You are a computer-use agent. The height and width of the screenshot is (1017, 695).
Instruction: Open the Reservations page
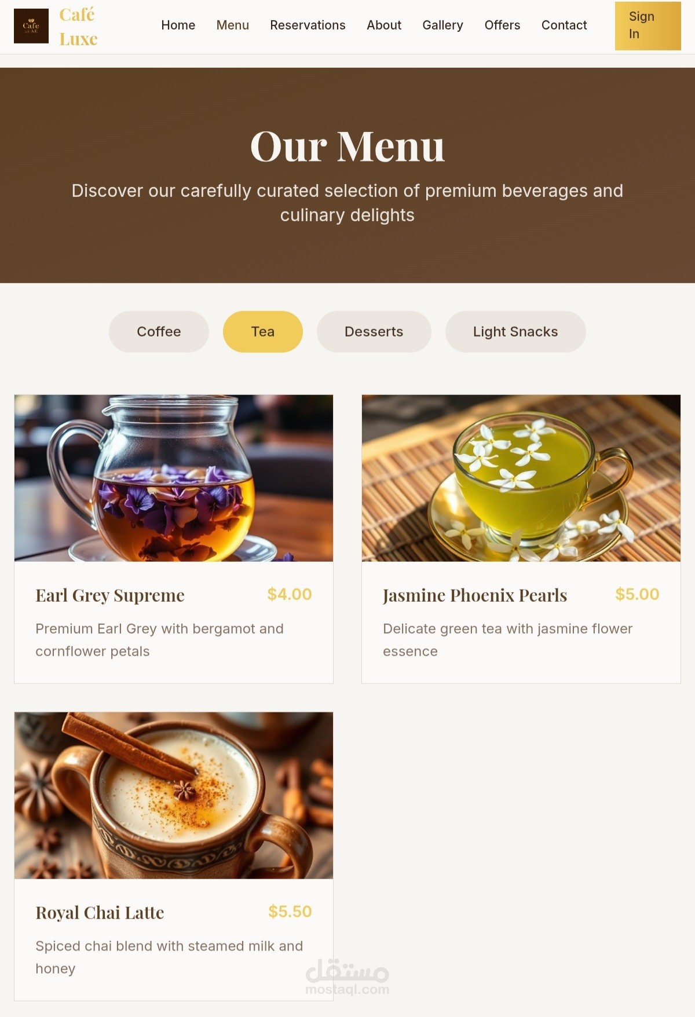tap(308, 25)
